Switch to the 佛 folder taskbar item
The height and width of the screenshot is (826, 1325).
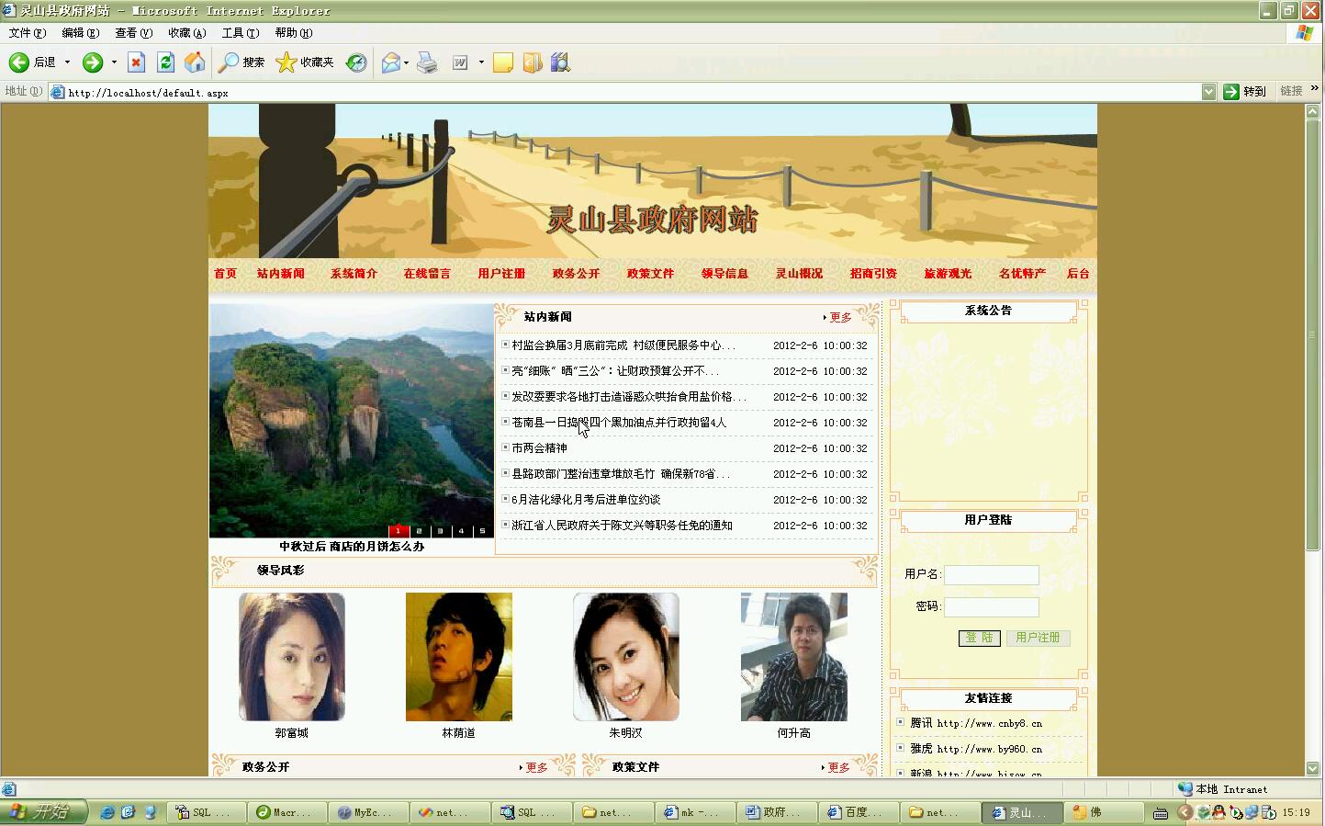pos(1102,812)
